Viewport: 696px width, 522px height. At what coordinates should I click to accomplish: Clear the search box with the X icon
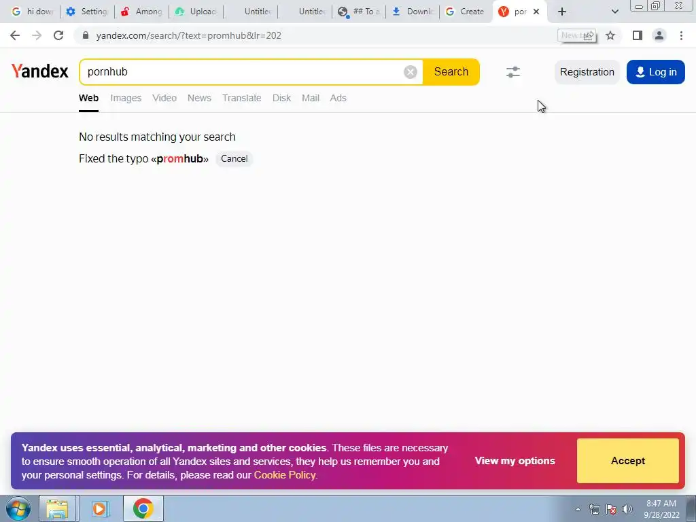tap(410, 72)
